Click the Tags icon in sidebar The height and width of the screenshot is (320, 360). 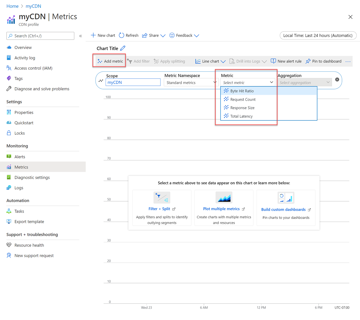coord(9,78)
